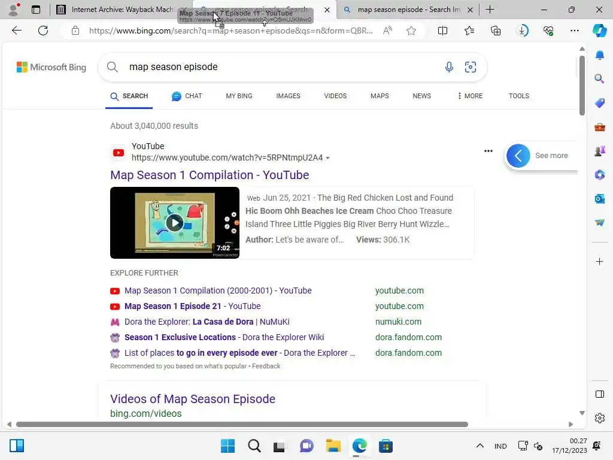Expand the See more panel arrow

518,156
